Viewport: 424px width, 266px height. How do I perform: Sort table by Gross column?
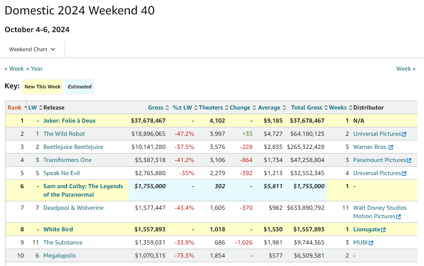tap(158, 108)
